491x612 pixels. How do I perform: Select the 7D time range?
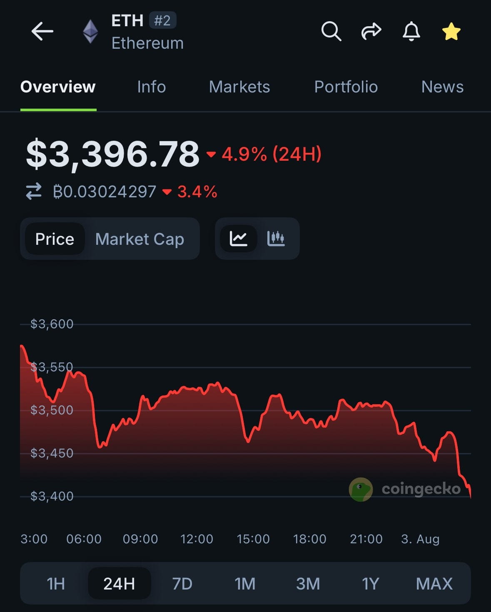click(x=182, y=584)
